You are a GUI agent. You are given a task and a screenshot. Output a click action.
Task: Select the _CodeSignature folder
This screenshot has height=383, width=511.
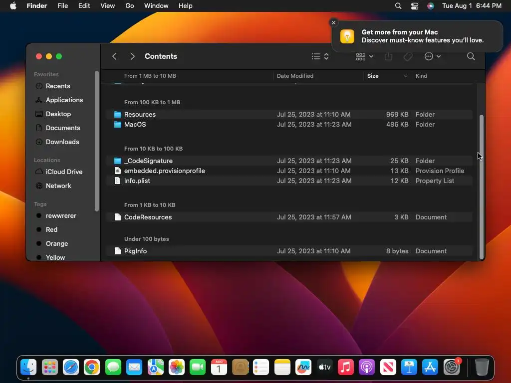pos(289,161)
